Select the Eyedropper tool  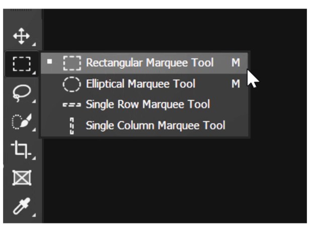tap(22, 205)
